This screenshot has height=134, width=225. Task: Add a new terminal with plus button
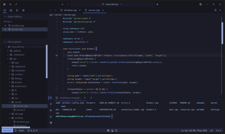pos(91,98)
